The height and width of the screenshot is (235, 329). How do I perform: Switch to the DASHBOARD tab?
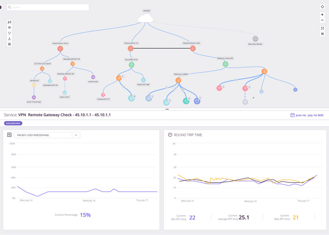(13, 123)
